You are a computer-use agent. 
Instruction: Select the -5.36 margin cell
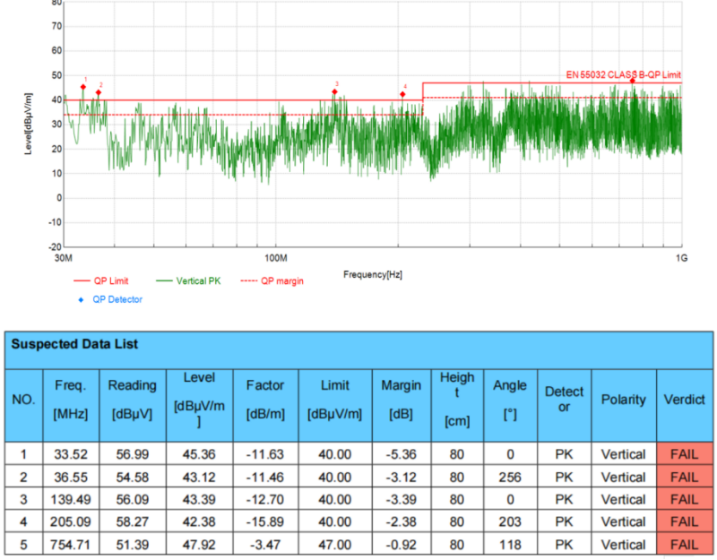(401, 453)
